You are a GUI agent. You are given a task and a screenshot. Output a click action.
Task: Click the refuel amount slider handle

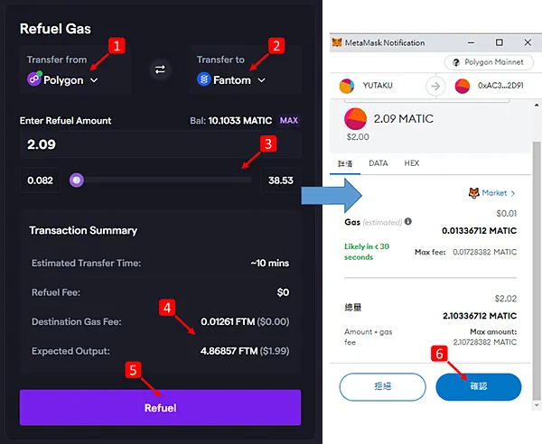click(77, 180)
